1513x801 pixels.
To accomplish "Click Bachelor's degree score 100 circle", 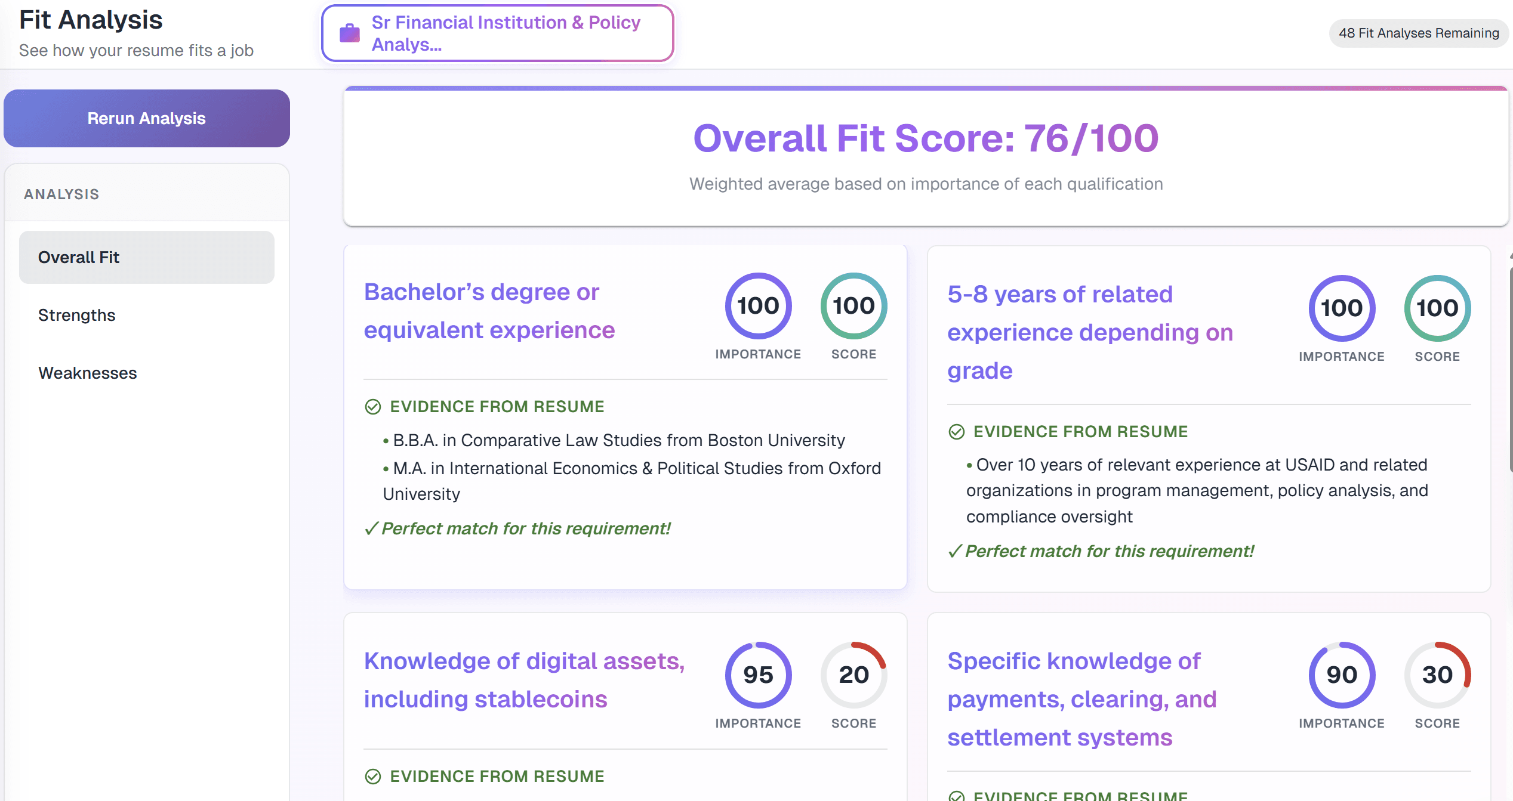I will pos(853,306).
